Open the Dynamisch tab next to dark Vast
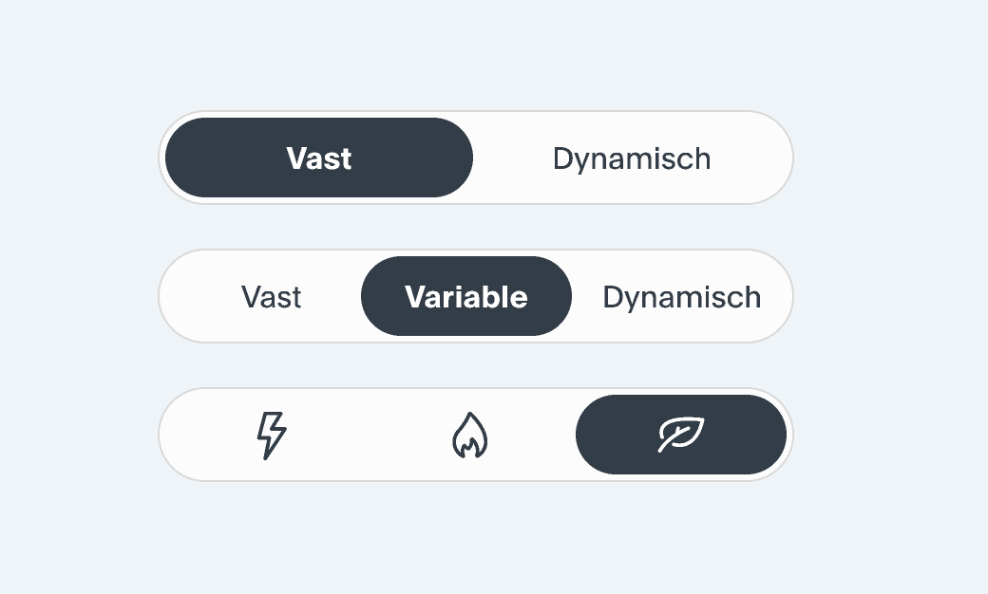988x594 pixels. [632, 158]
